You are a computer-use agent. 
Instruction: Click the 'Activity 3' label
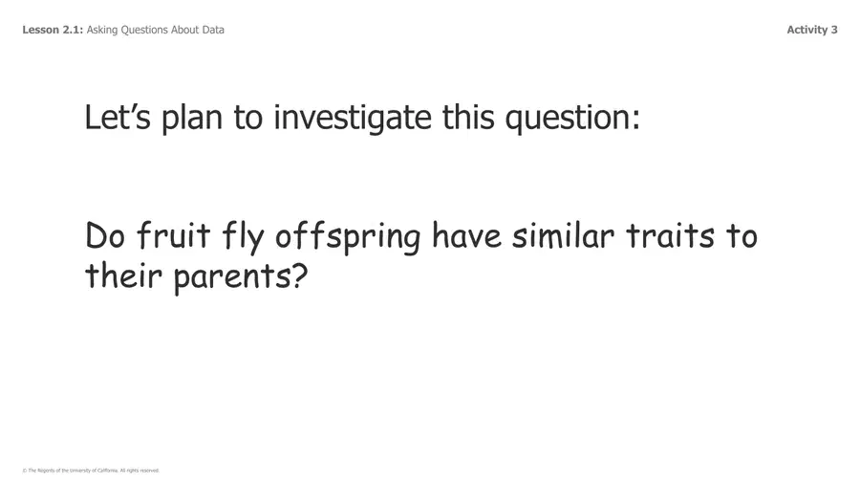tap(811, 30)
